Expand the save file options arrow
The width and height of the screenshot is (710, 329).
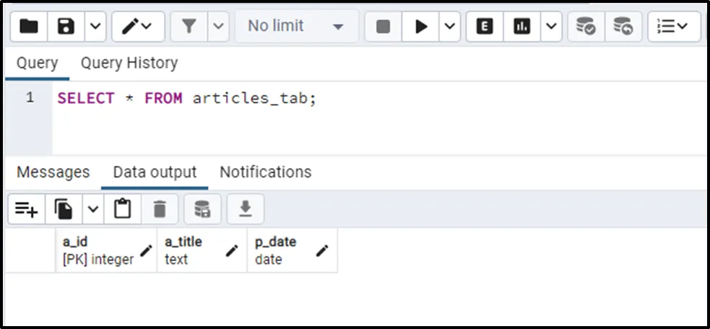click(96, 27)
